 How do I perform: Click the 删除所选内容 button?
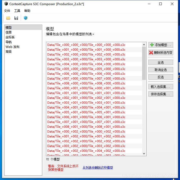161,52
